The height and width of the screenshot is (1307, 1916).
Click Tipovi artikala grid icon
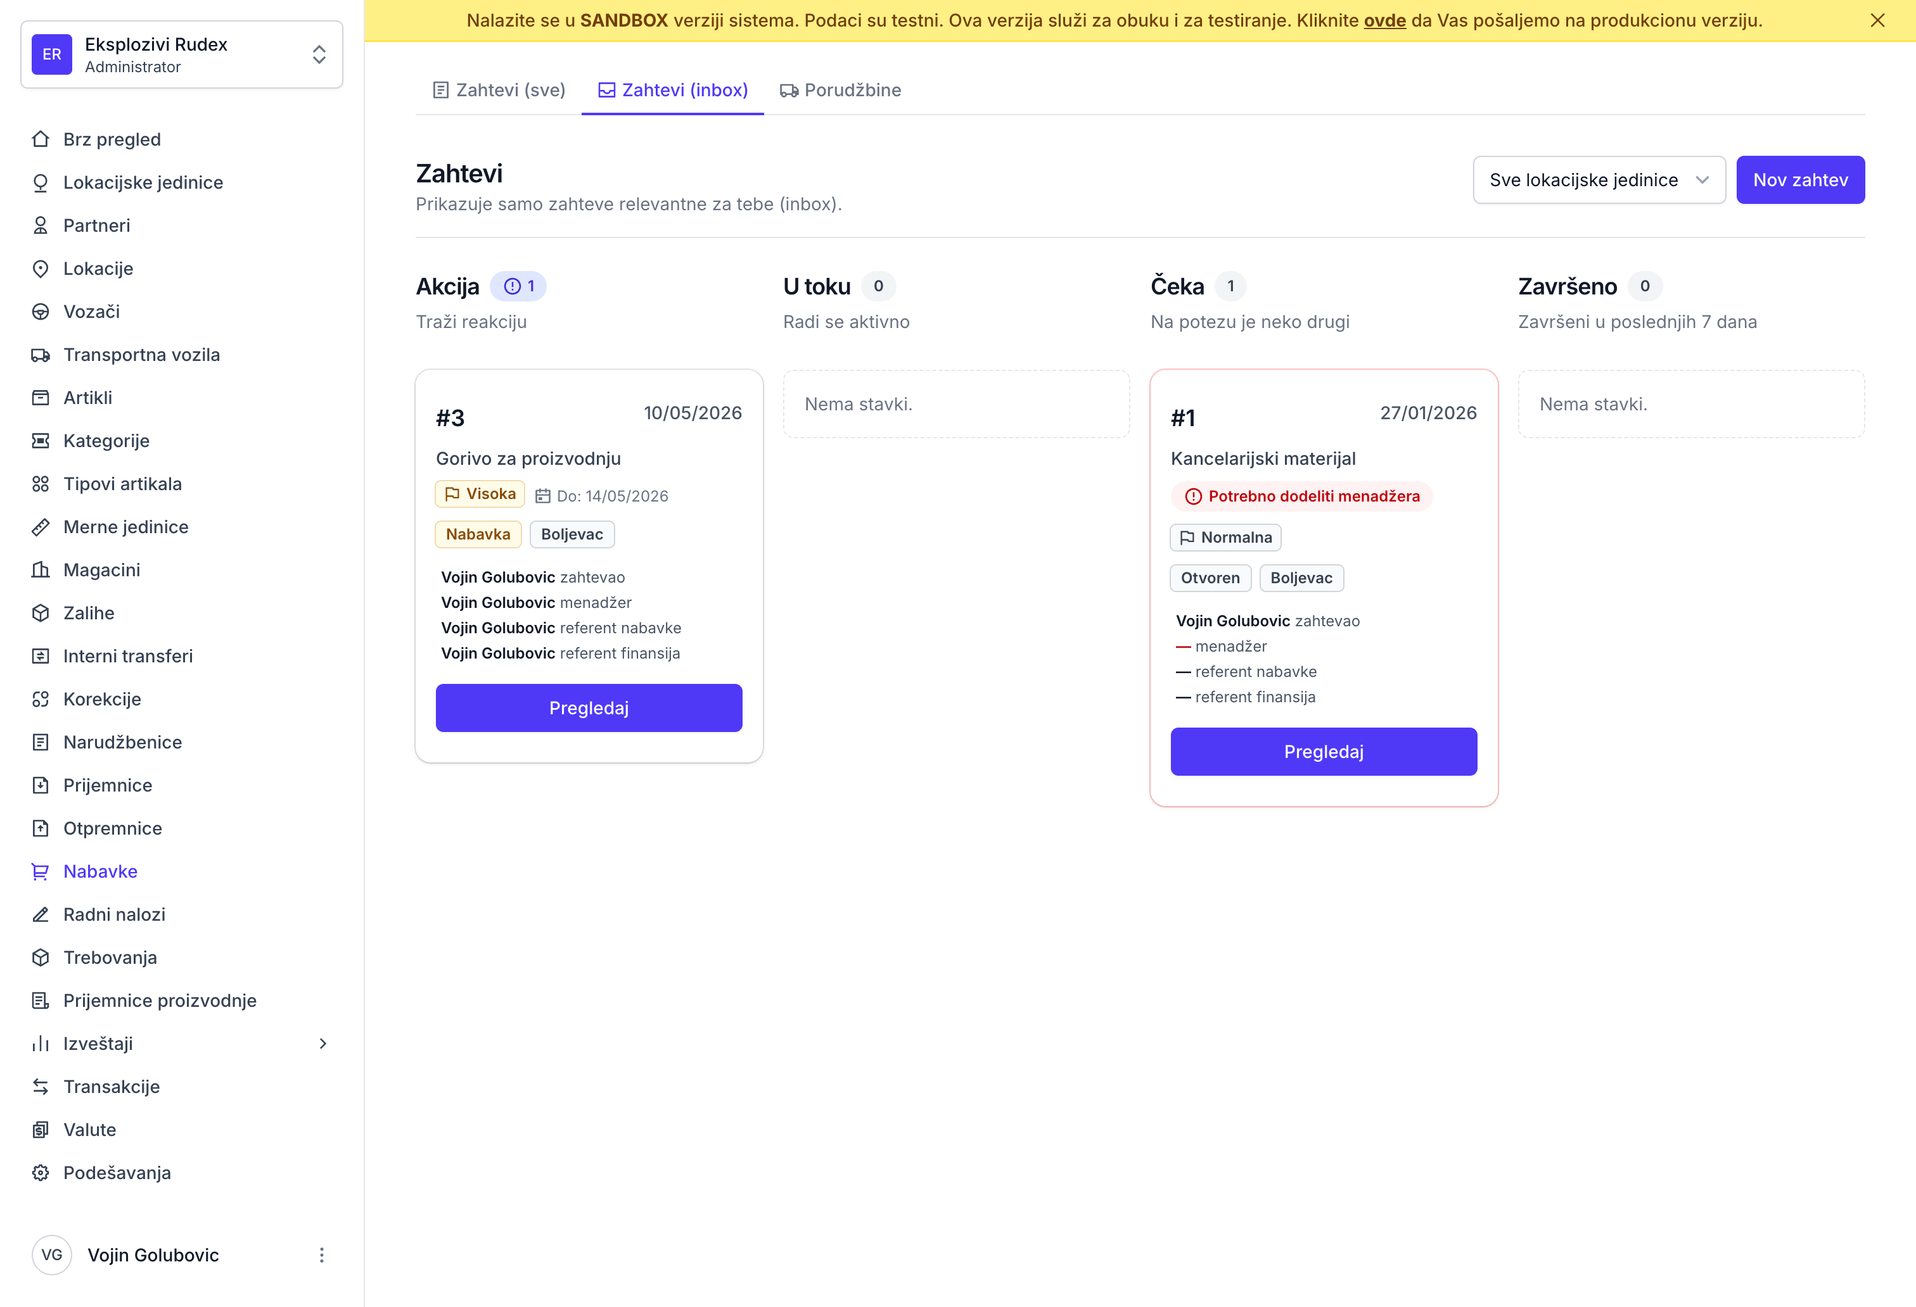point(41,484)
